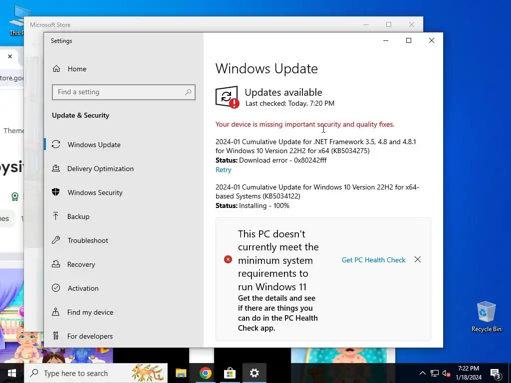Click the Troubleshoot wrench icon
This screenshot has height=383, width=511.
pos(56,240)
